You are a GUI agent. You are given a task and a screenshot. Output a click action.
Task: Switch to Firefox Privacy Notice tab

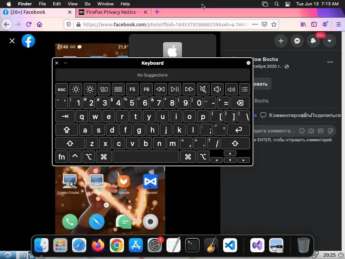click(111, 12)
